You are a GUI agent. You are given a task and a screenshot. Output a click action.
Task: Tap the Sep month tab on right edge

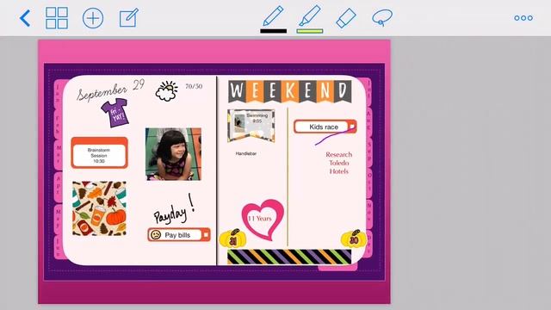369,152
